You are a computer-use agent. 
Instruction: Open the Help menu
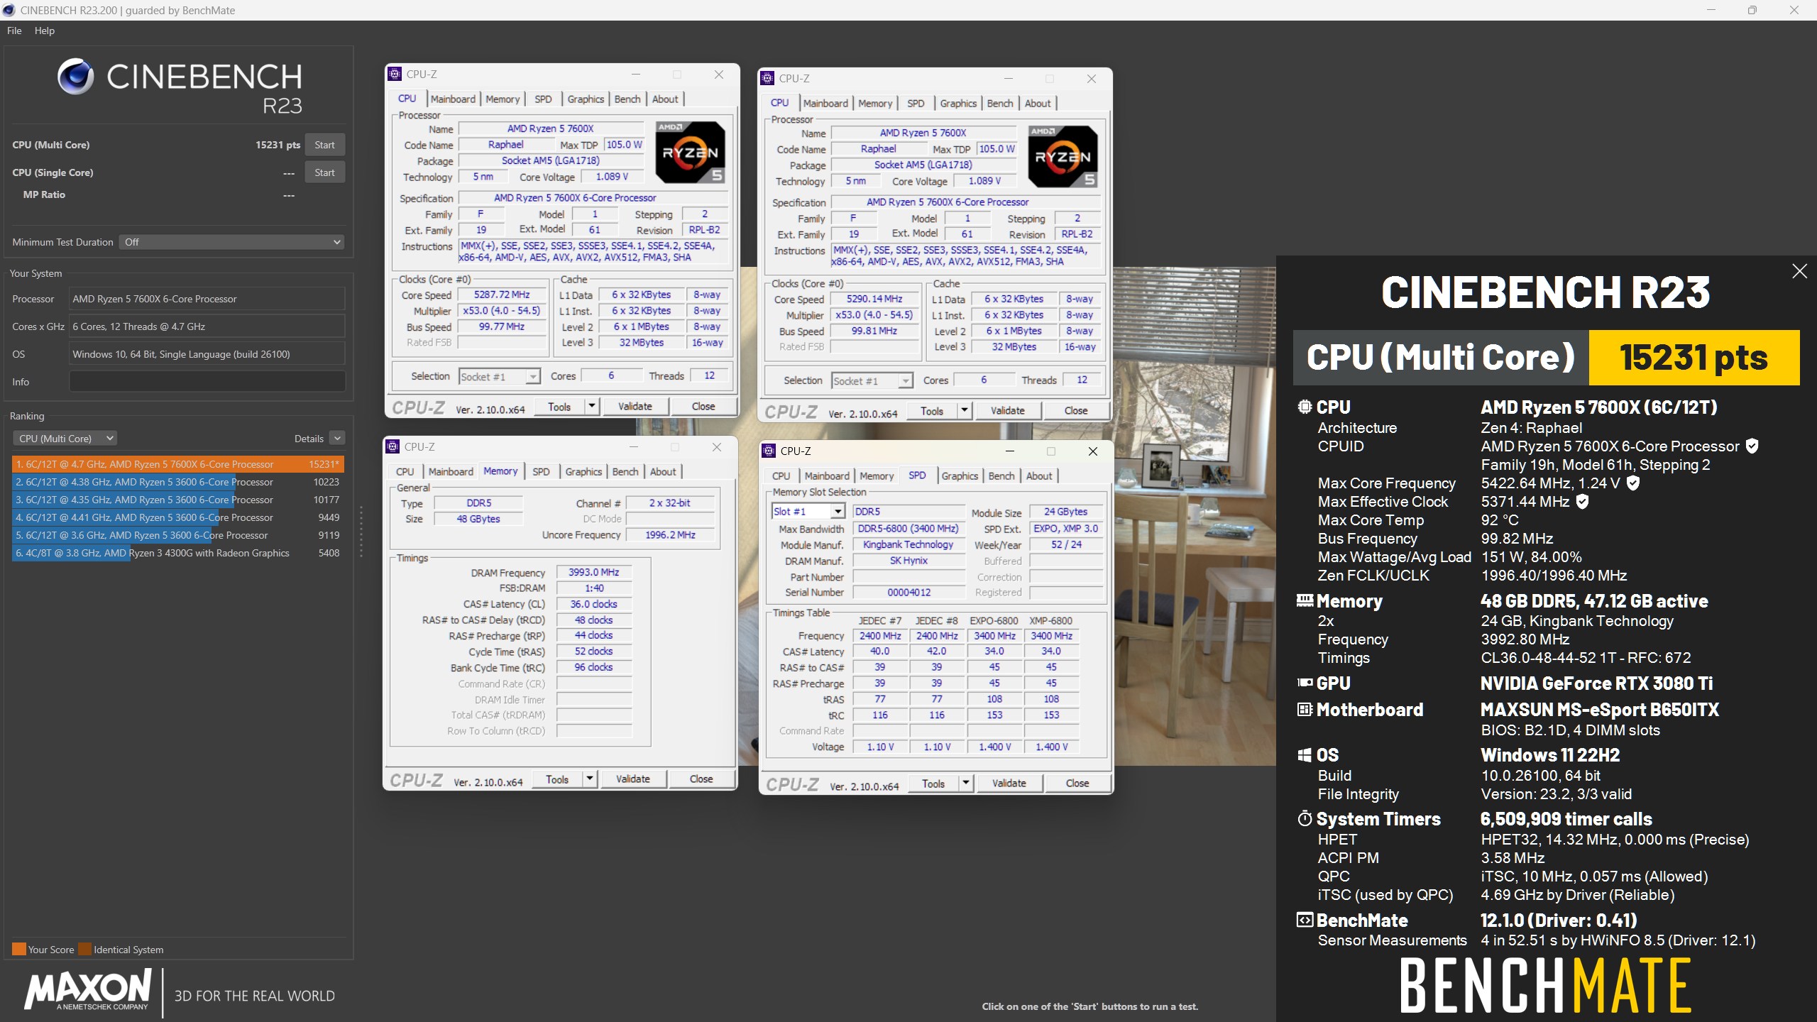pyautogui.click(x=45, y=31)
